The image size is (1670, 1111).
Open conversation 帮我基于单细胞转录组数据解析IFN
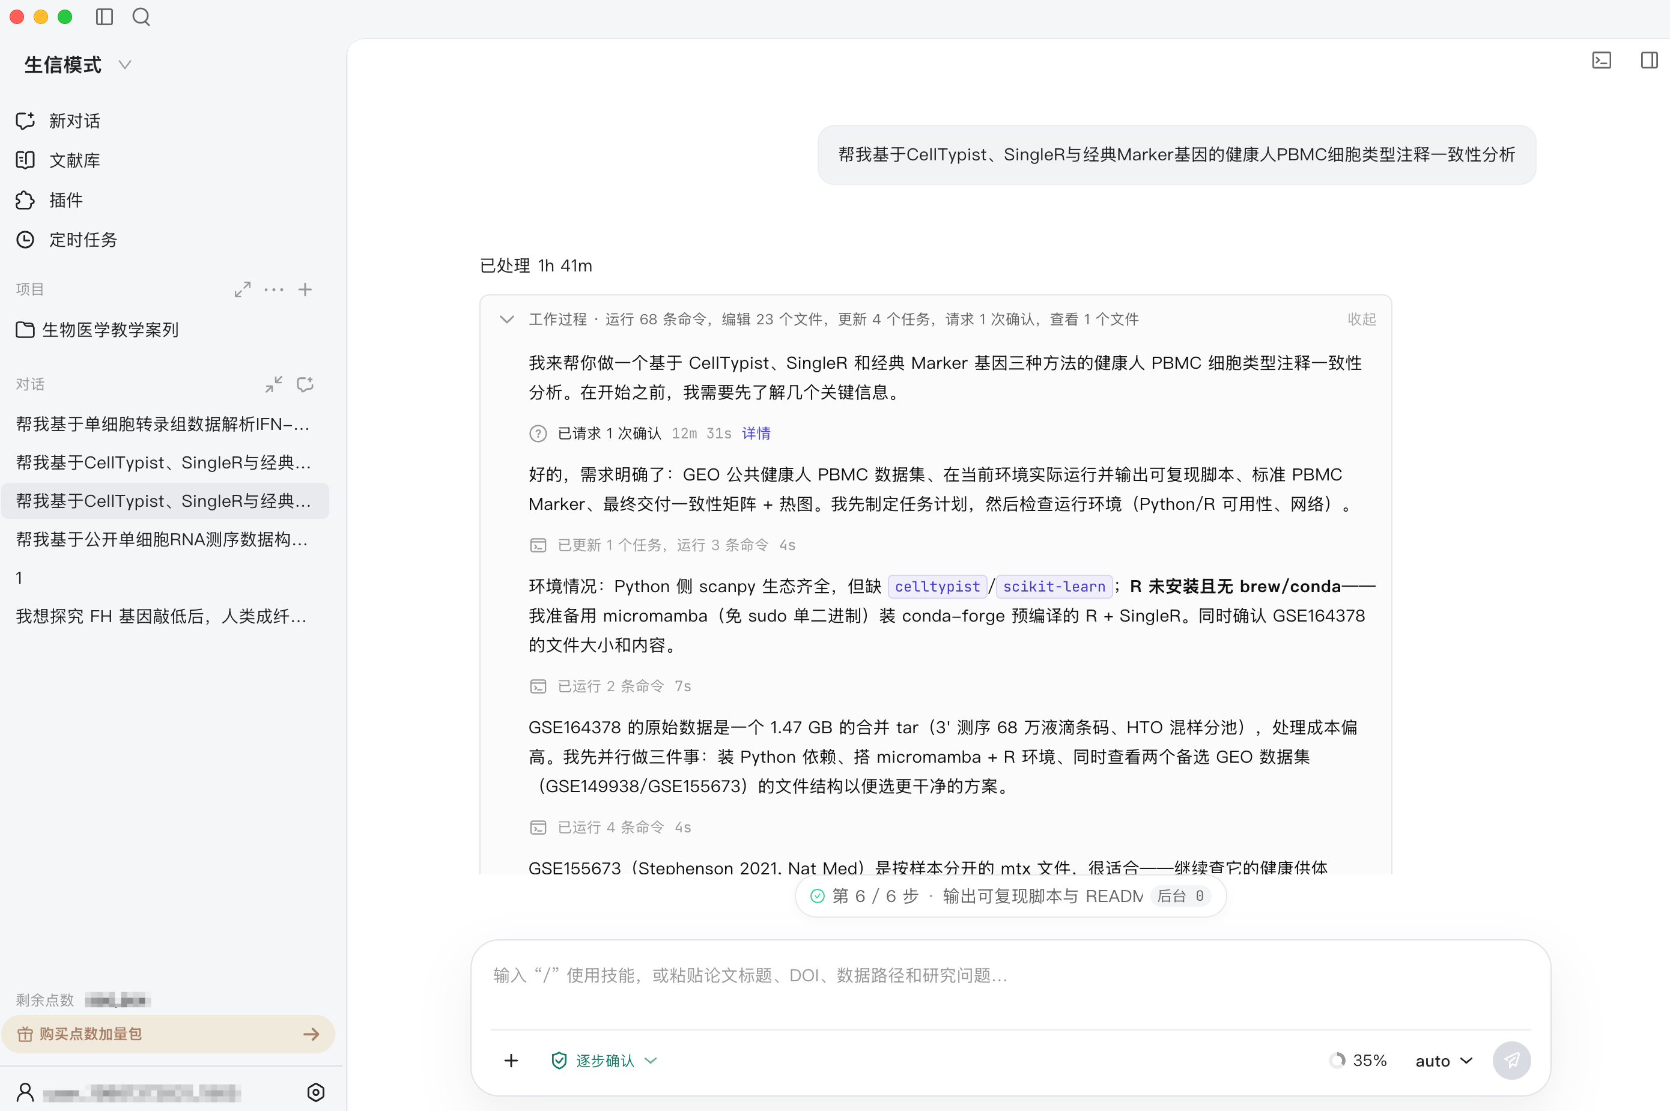(x=164, y=425)
